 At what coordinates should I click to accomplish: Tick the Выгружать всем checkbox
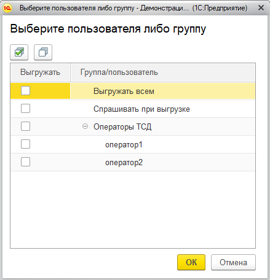click(25, 91)
